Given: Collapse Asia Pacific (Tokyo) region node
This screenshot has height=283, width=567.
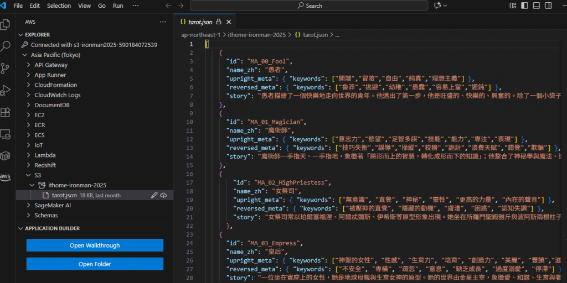Looking at the screenshot, I should [x=24, y=55].
